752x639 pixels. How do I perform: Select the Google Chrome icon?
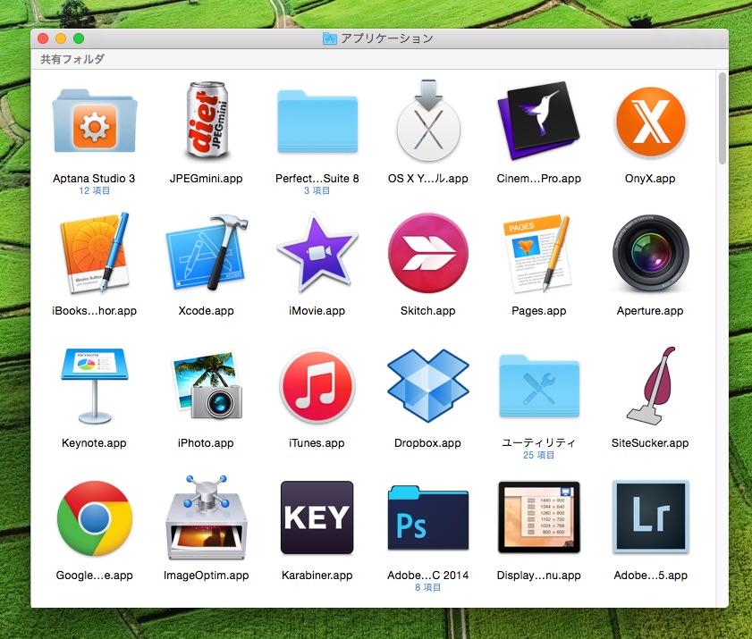pyautogui.click(x=95, y=518)
